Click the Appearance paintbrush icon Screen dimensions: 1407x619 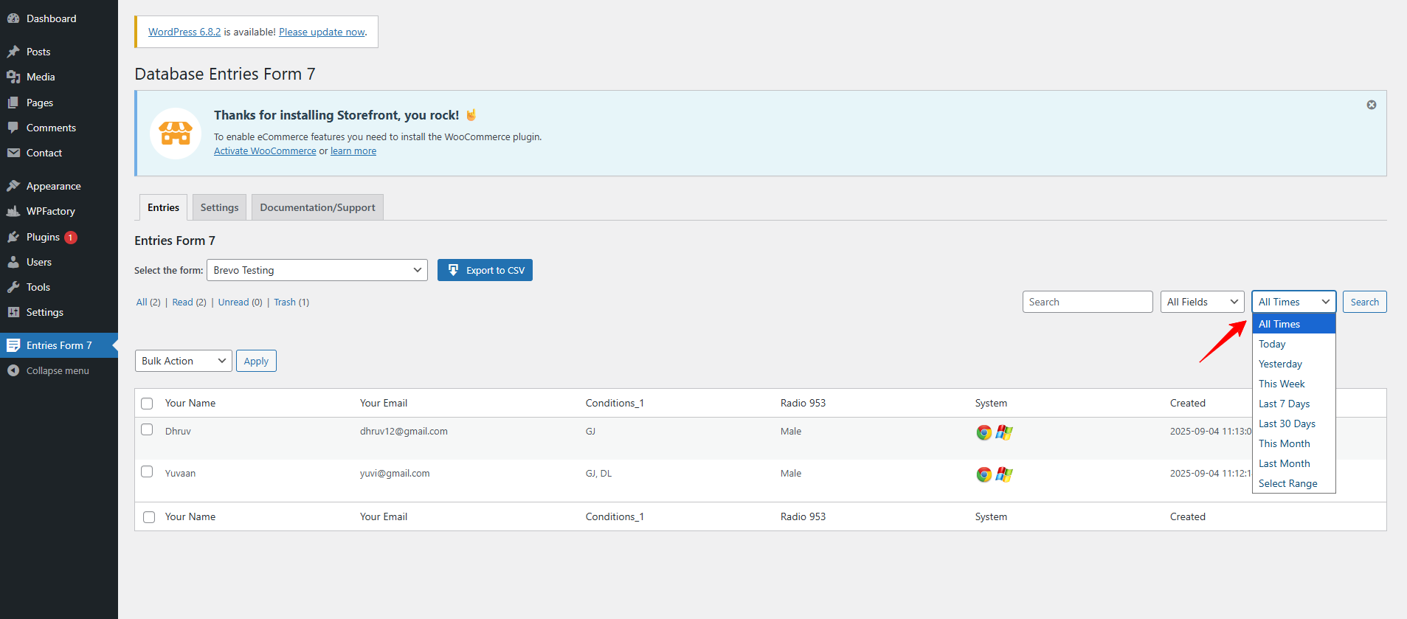[x=13, y=186]
